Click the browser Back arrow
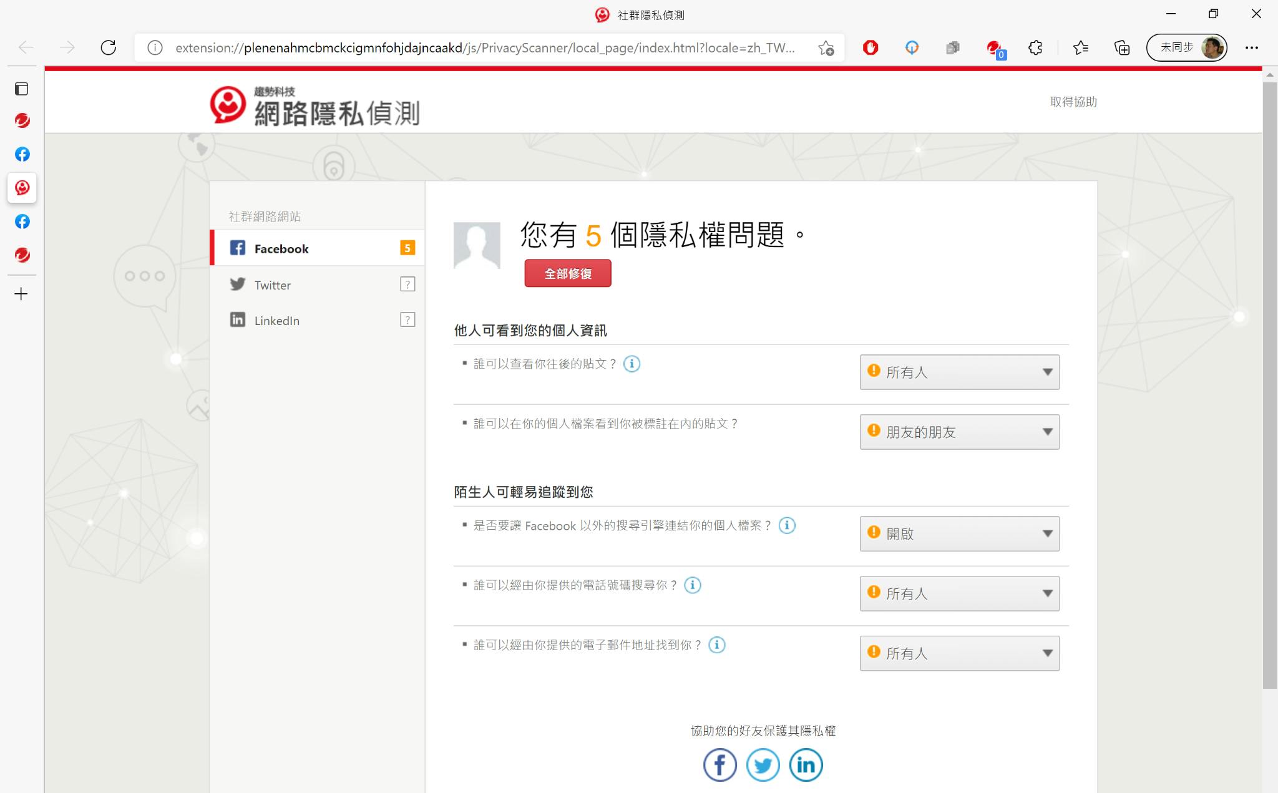 [x=26, y=47]
